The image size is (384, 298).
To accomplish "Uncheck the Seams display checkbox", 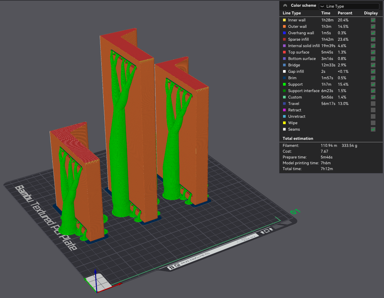I will coord(373,129).
